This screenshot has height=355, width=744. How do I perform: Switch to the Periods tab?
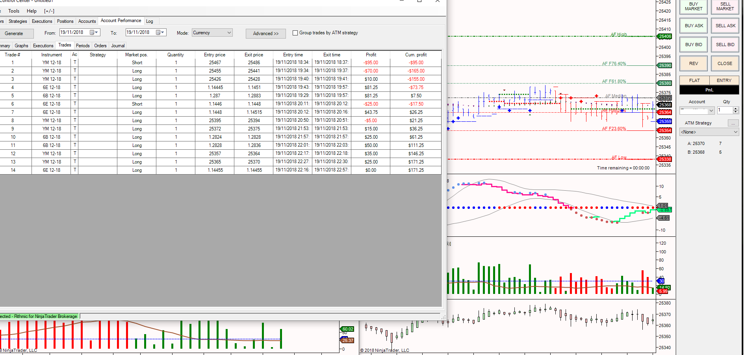83,46
